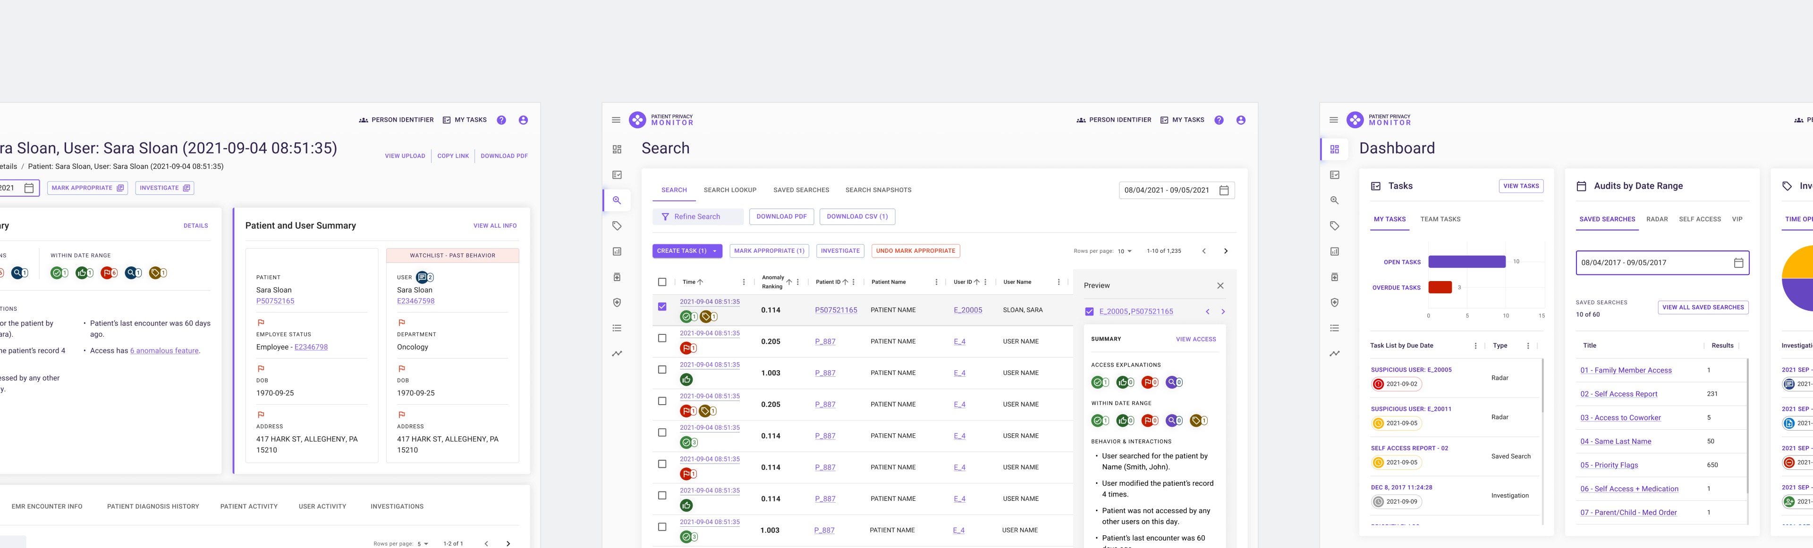
Task: Switch to Radar tab in Audits
Action: pos(1657,219)
